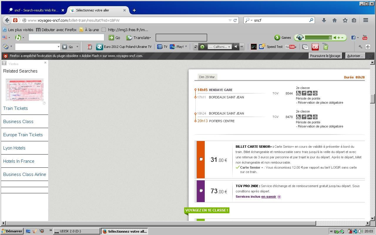Open Games in the toolbar

283,38
